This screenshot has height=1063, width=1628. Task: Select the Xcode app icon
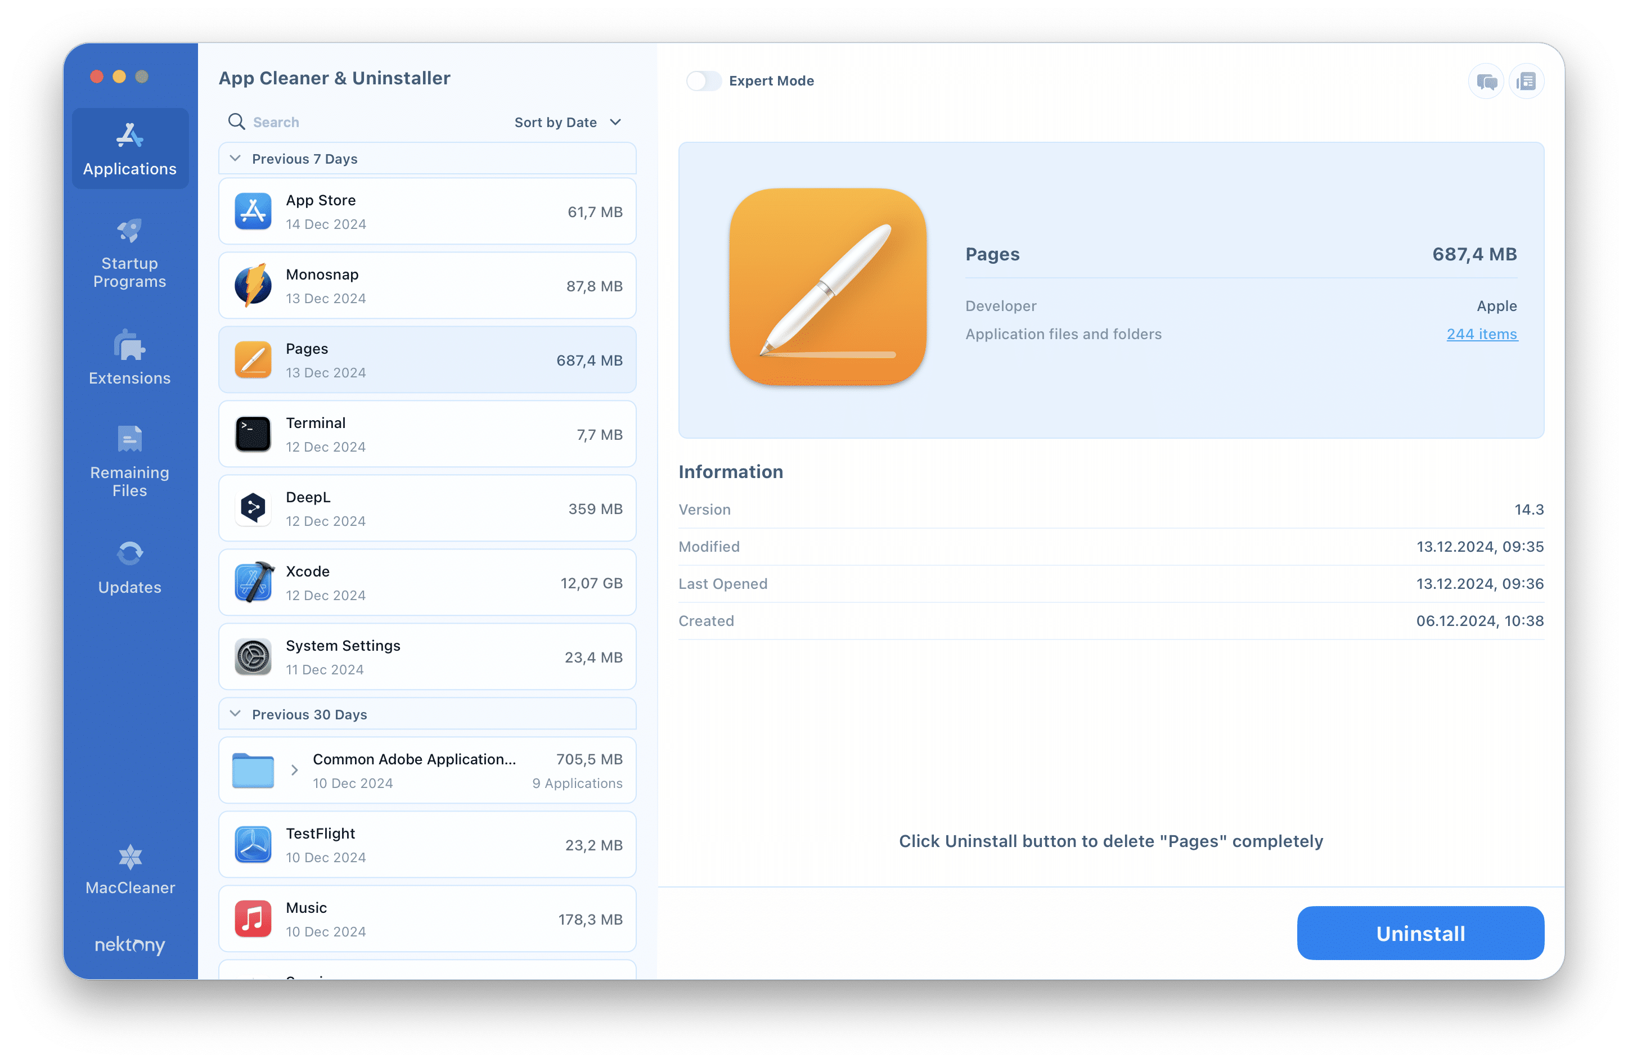point(254,582)
